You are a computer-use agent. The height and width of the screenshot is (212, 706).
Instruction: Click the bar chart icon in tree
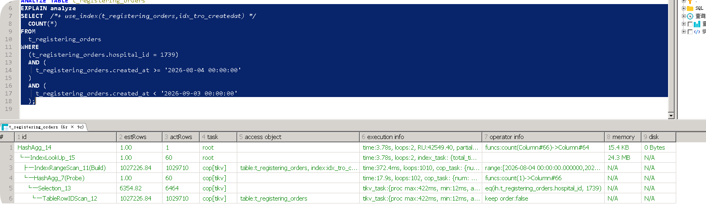pyautogui.click(x=697, y=24)
